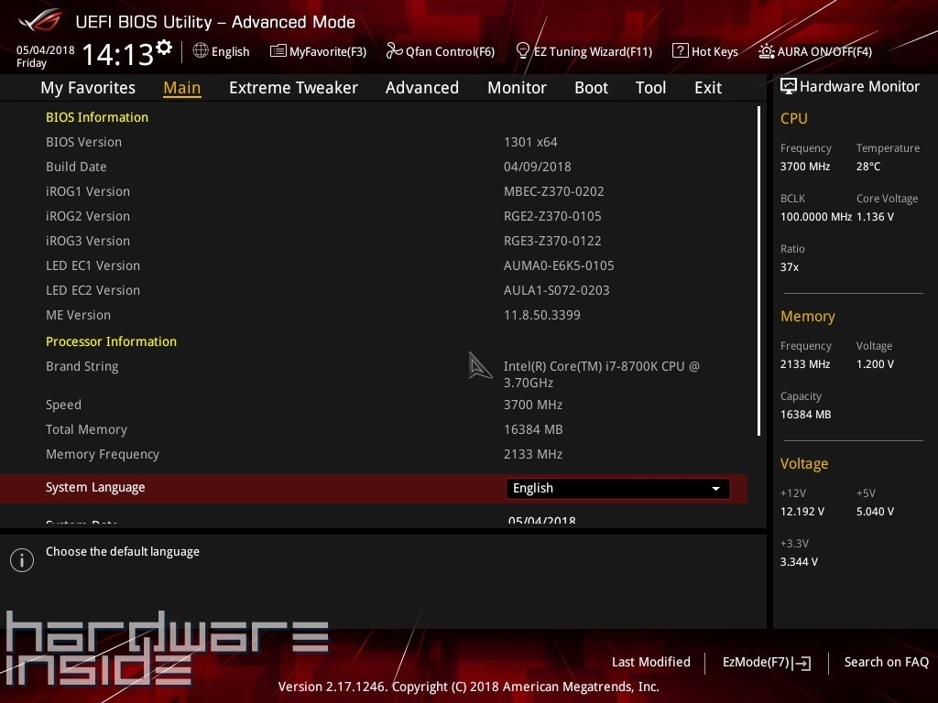Click the +12V voltage value 12.192 V
The width and height of the screenshot is (938, 703).
802,512
